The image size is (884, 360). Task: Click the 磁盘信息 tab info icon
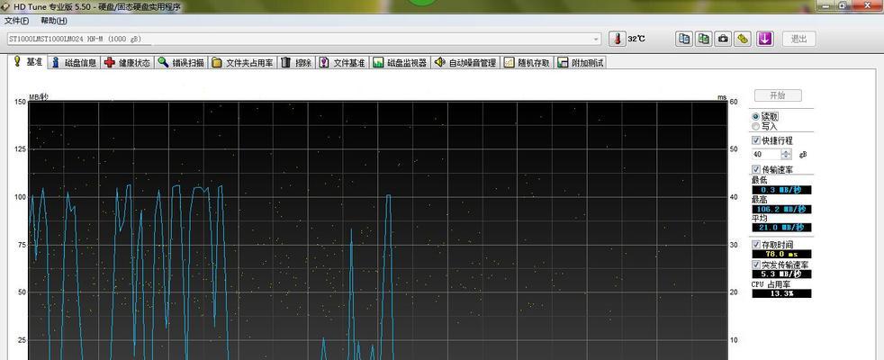[x=55, y=62]
